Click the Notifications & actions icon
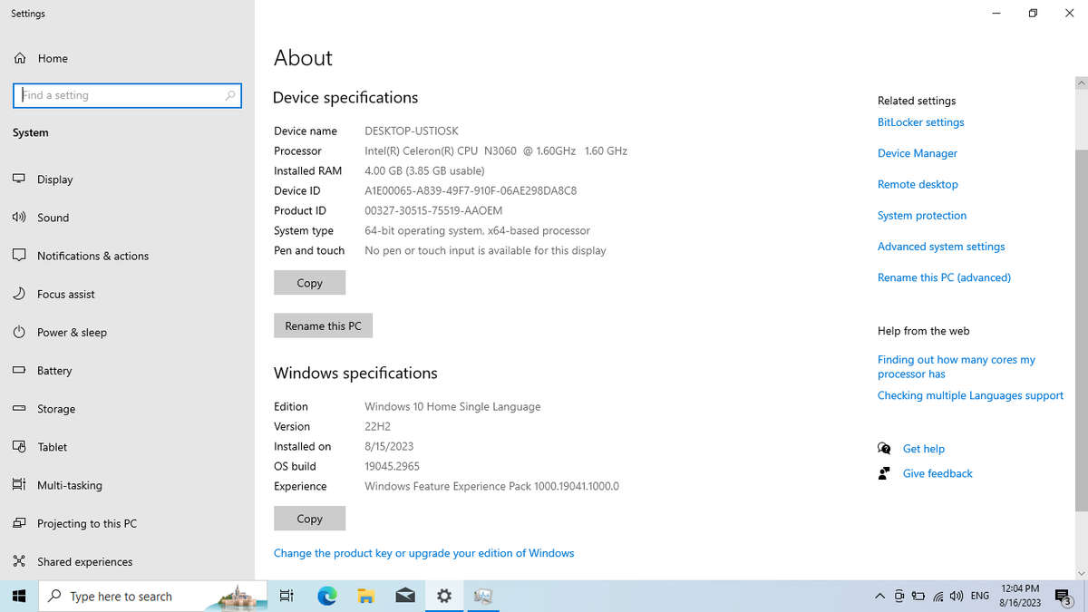 20,256
